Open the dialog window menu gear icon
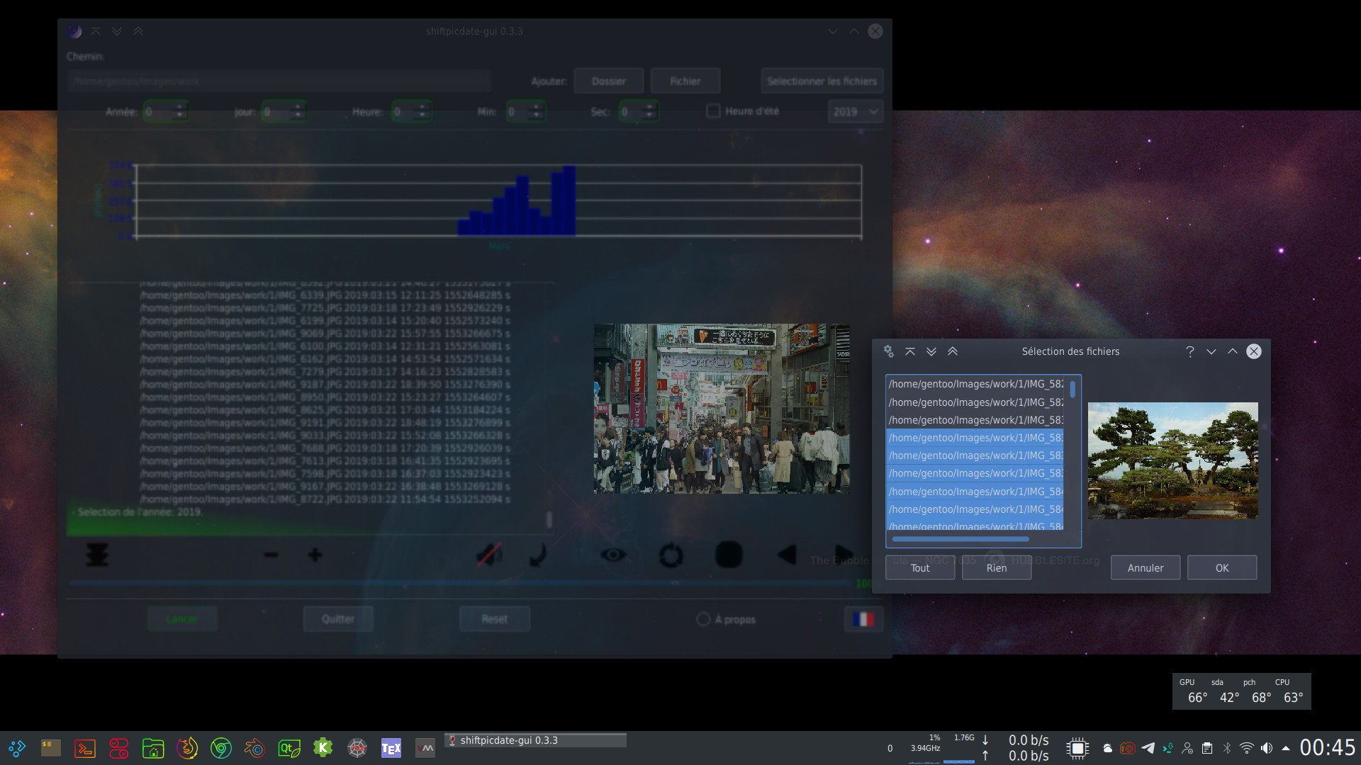This screenshot has width=1361, height=765. (888, 351)
